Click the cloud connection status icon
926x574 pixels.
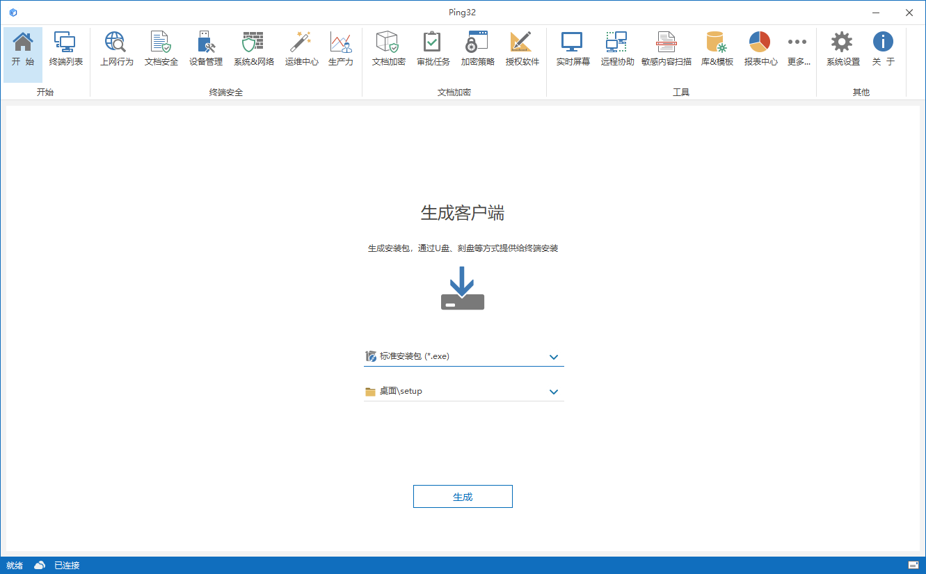tap(40, 565)
